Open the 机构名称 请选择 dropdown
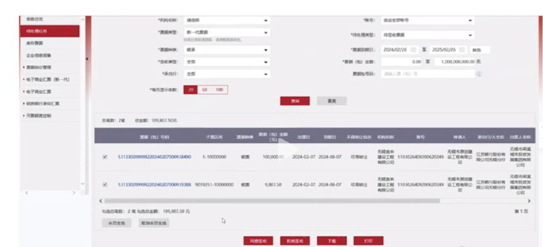This screenshot has width=543, height=247. coord(227,20)
